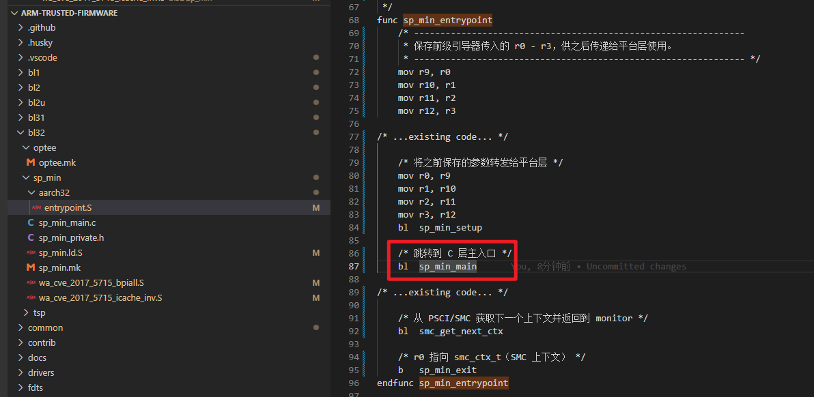Select entrypoint.S in the explorer

click(x=68, y=208)
